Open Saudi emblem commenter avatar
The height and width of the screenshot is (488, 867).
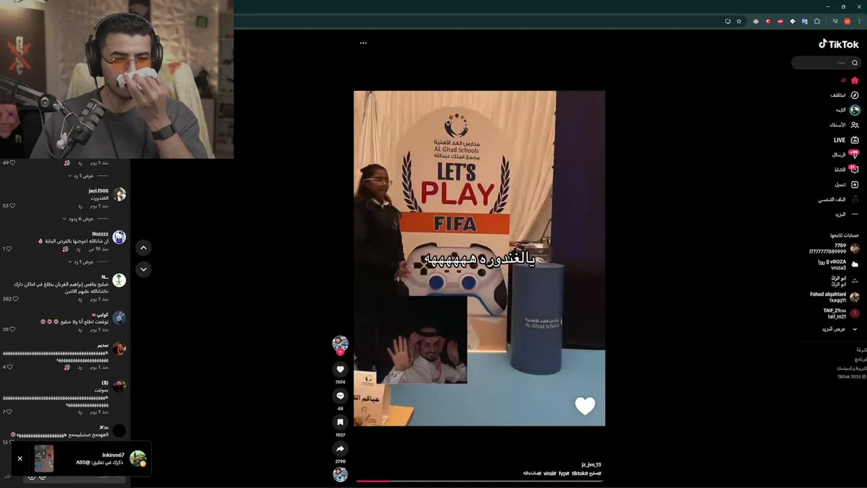point(119,280)
